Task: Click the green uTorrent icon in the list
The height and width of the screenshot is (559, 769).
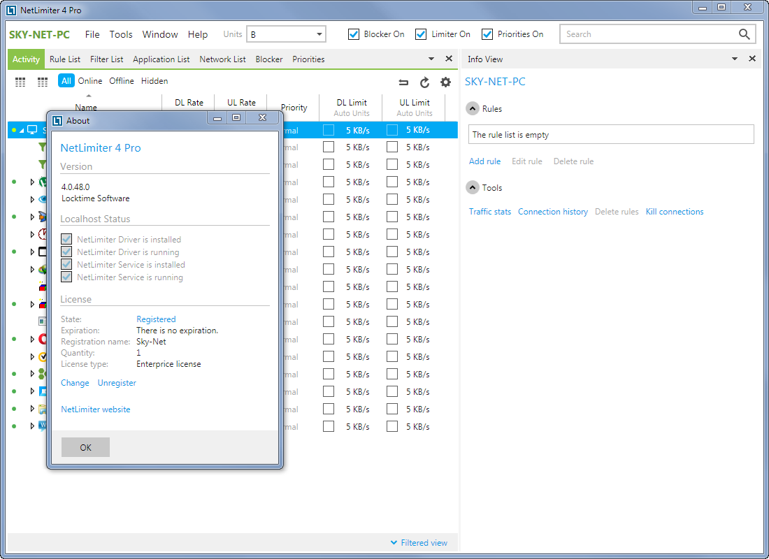Action: point(43,182)
